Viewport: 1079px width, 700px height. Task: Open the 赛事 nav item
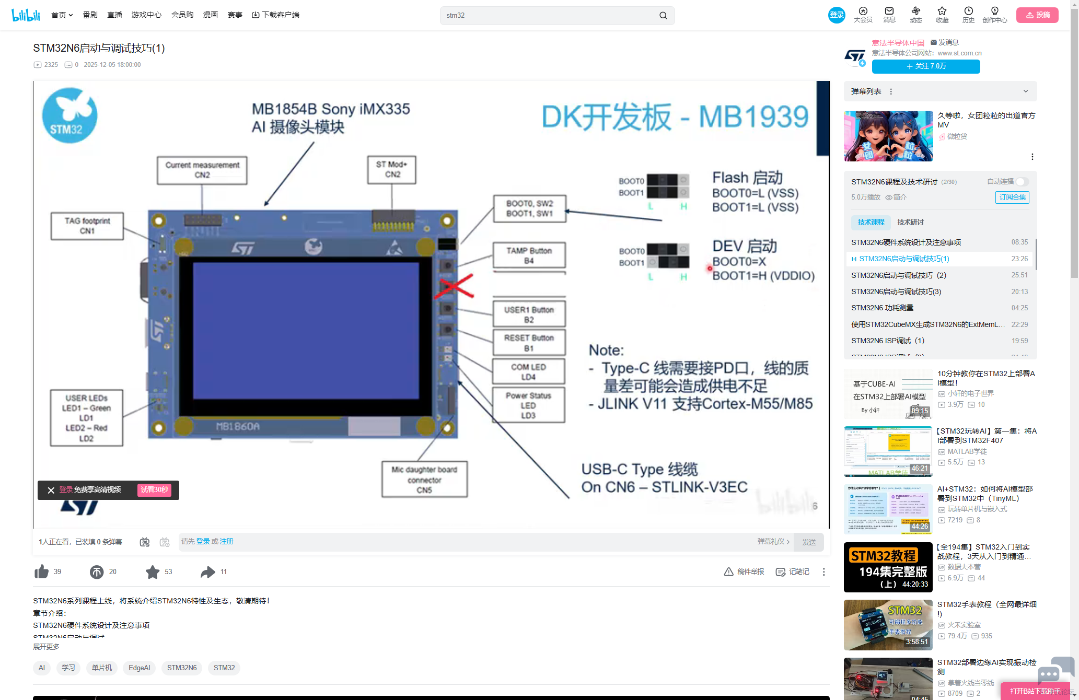pos(235,15)
